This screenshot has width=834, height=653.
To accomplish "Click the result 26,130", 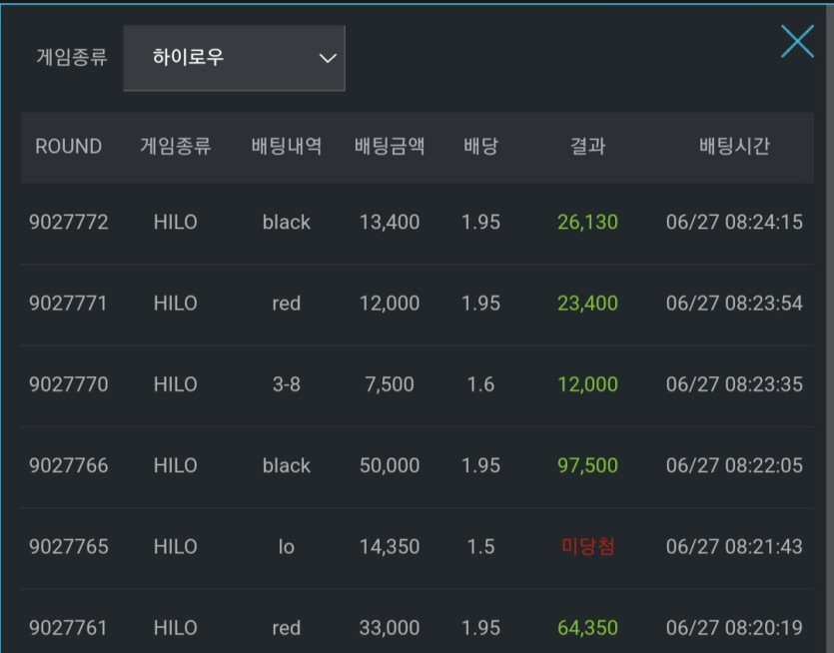I will pos(587,223).
